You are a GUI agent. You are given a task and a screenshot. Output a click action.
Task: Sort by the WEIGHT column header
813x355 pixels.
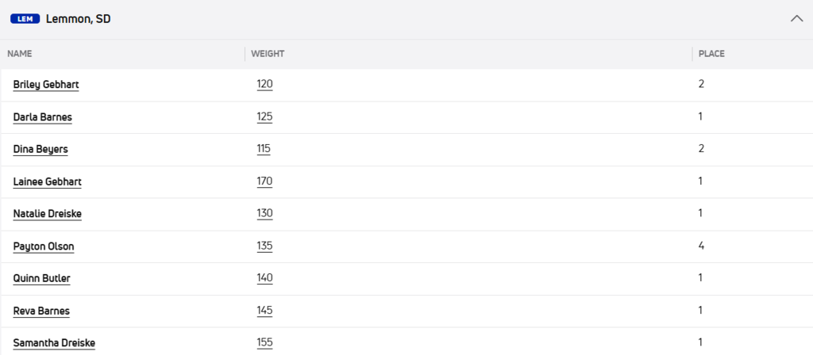point(268,54)
